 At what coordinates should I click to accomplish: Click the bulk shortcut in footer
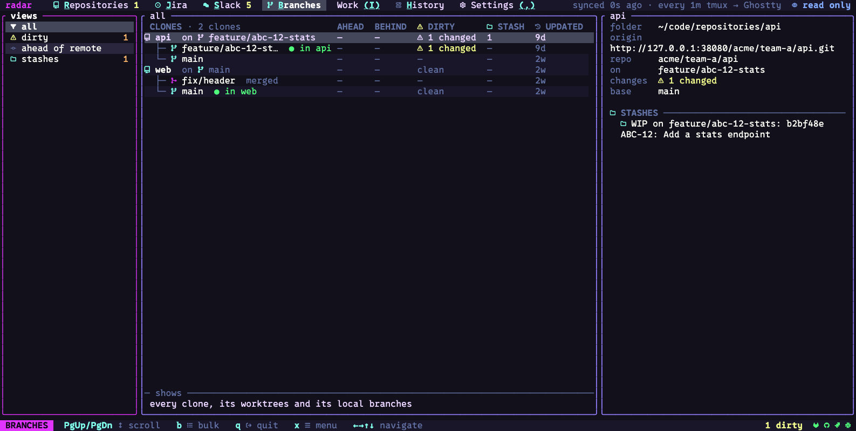tap(197, 426)
